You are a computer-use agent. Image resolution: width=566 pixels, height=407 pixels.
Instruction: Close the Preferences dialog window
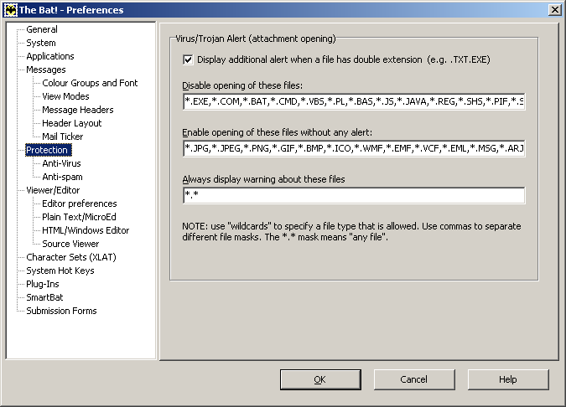click(554, 10)
